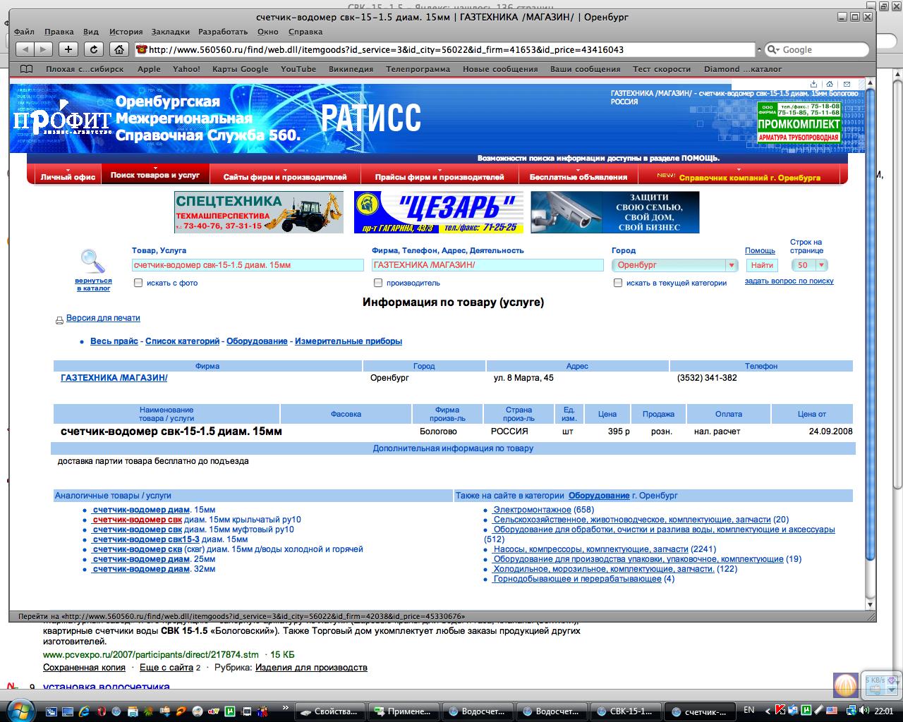Open the Закладки menu

tap(170, 32)
